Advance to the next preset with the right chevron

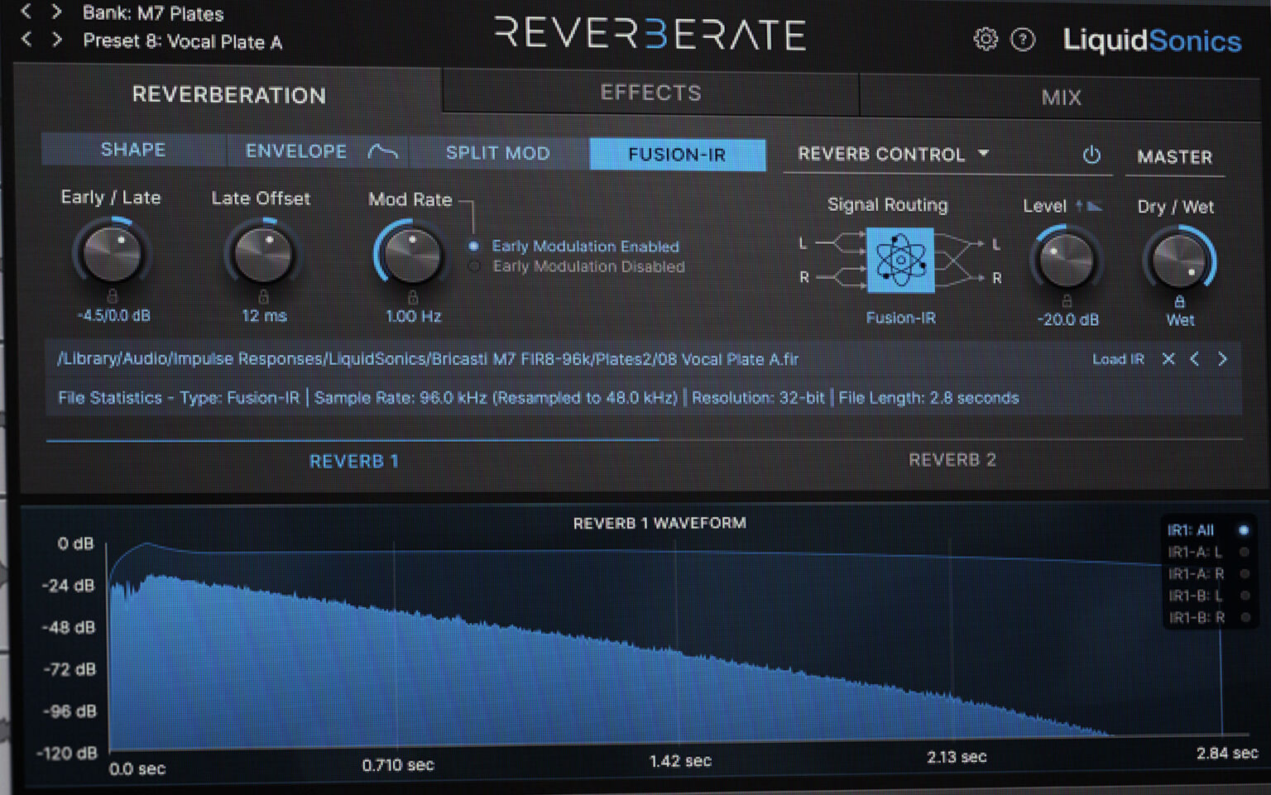pyautogui.click(x=55, y=41)
